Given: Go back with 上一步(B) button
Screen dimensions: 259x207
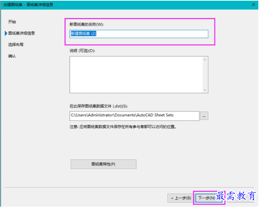Looking at the screenshot, I should (180, 198).
